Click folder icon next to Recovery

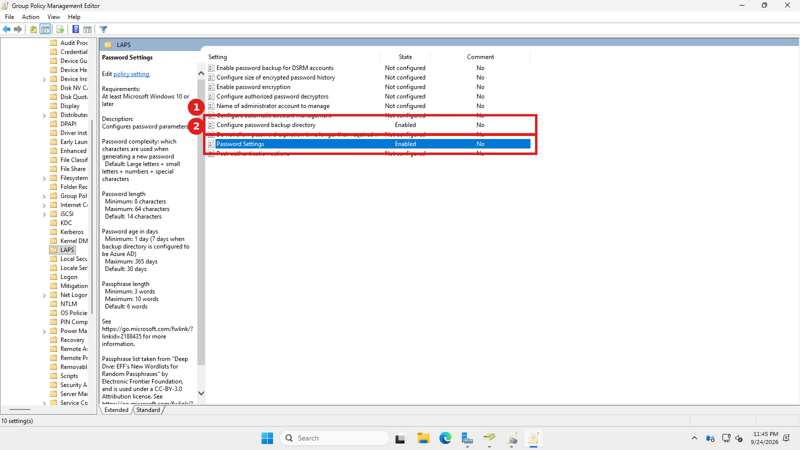click(x=53, y=340)
